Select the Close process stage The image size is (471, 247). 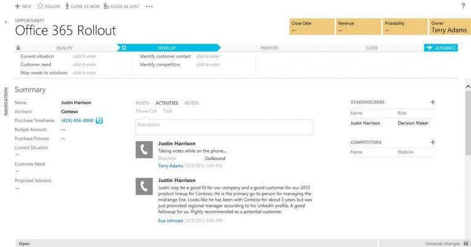coord(372,48)
